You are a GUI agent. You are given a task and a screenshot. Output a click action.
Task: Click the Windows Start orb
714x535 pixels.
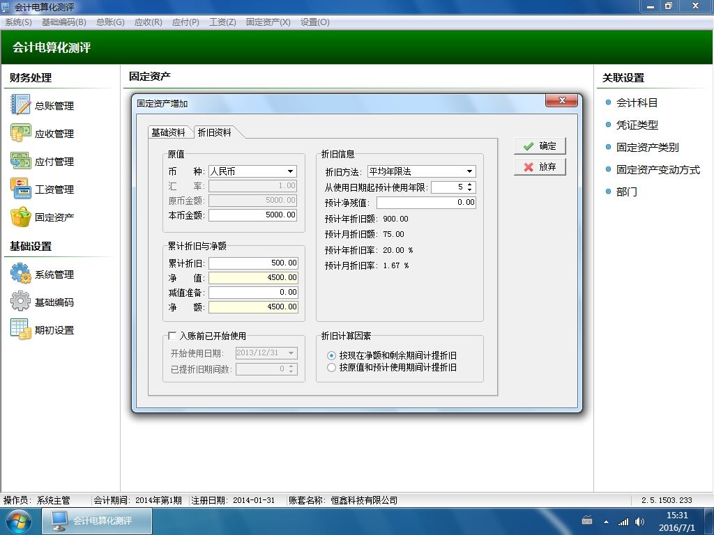point(19,521)
